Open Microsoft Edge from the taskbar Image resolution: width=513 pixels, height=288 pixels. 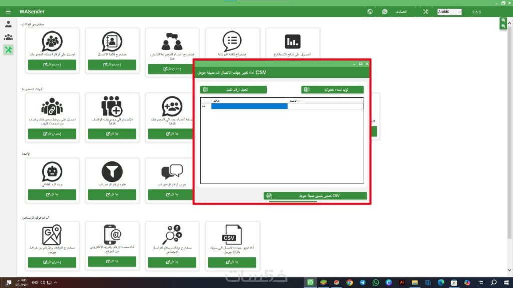441,283
